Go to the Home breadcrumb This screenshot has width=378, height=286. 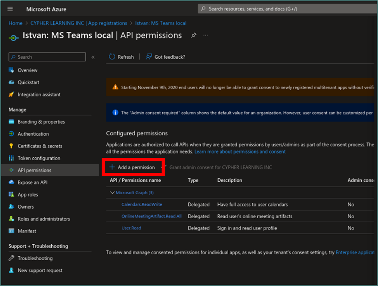[15, 23]
